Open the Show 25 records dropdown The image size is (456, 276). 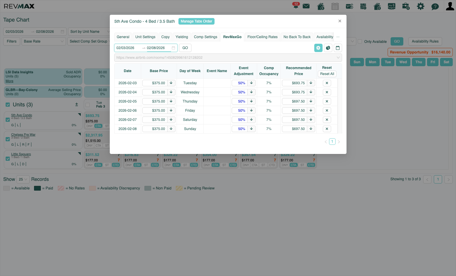pyautogui.click(x=23, y=179)
